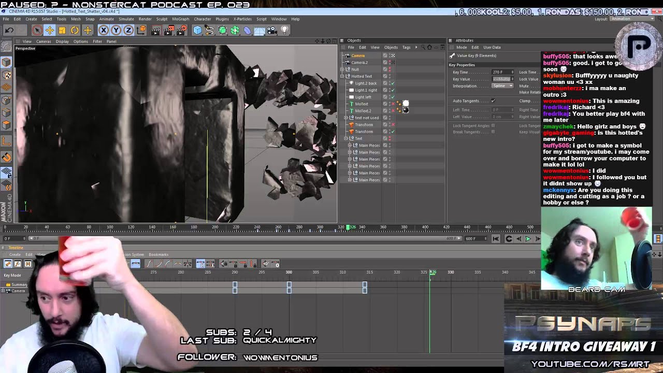Search objects with magnifier icon
Screen dimensions: 663x373
pyautogui.click(x=423, y=48)
